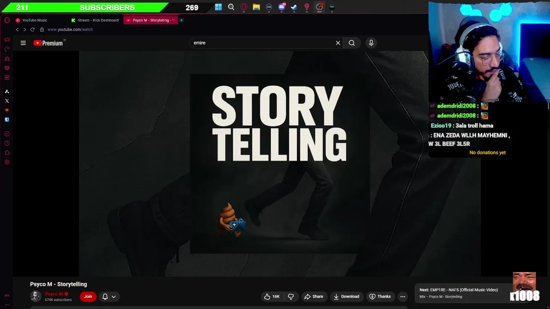The width and height of the screenshot is (550, 309).
Task: Go forward with browser forward arrow
Action: tap(24, 30)
